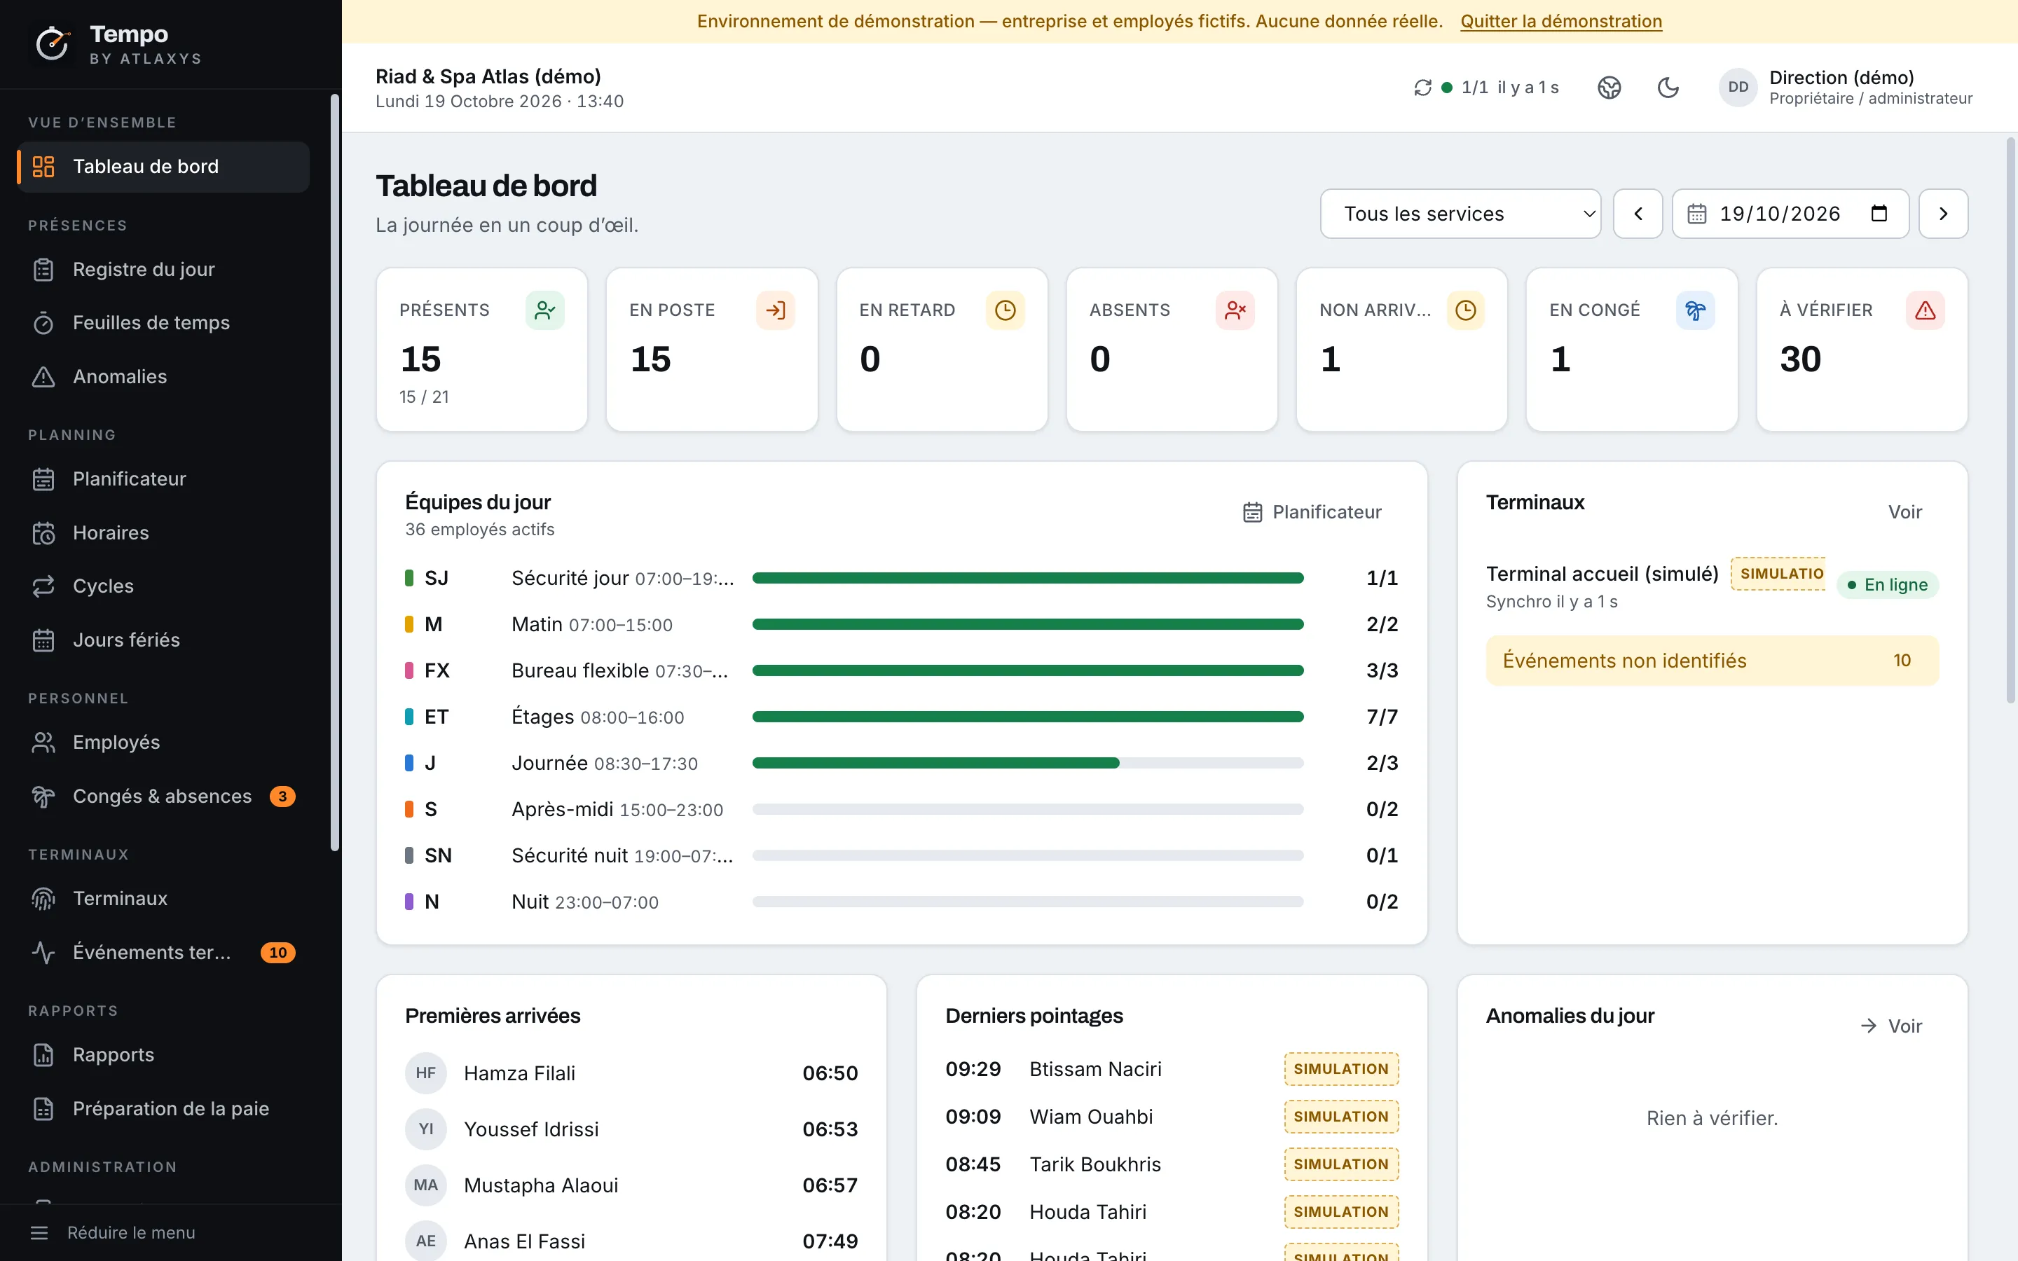Click Voir in the Terminaux card
The width and height of the screenshot is (2018, 1261).
[1904, 512]
